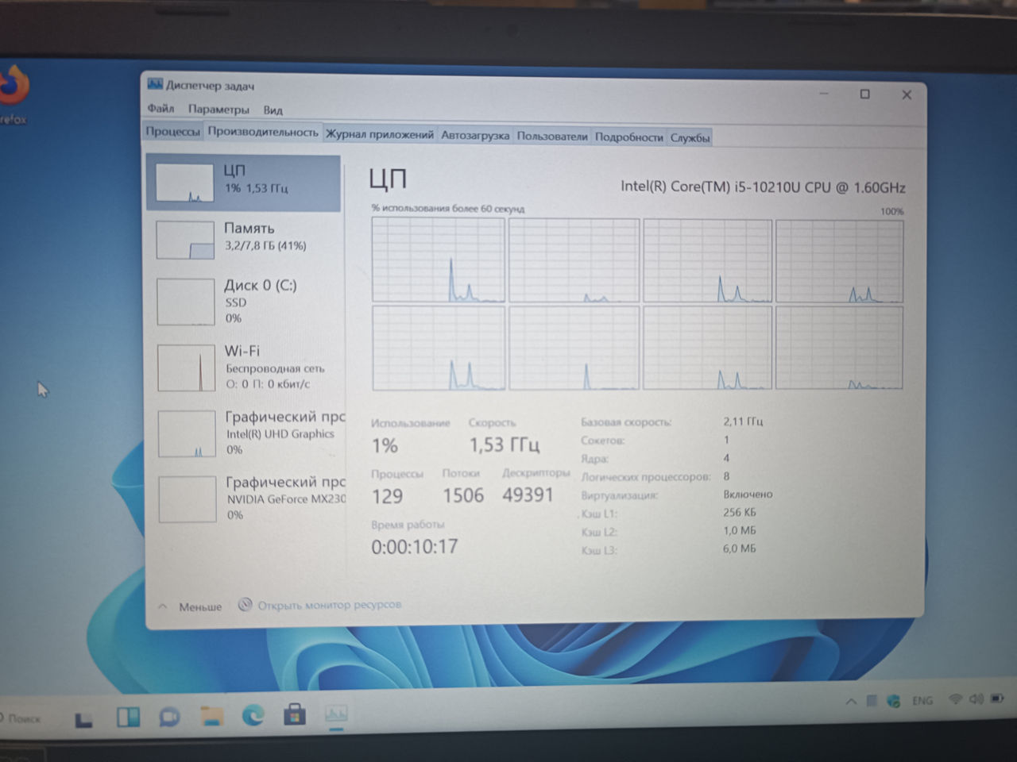Open the Параметры menu
The image size is (1017, 762).
click(218, 109)
